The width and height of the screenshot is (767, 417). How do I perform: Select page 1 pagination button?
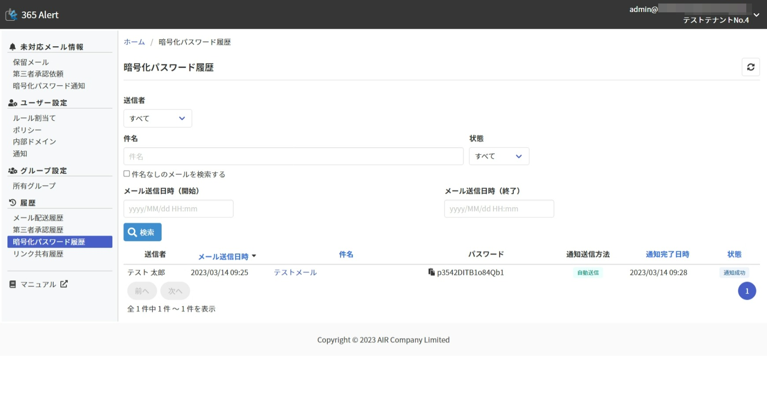coord(747,291)
